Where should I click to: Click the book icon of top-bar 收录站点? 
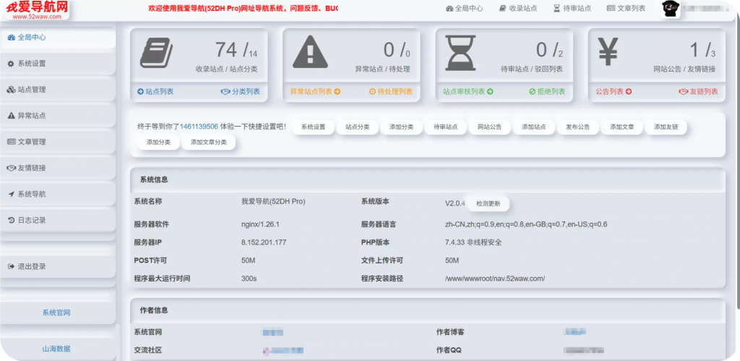click(503, 9)
